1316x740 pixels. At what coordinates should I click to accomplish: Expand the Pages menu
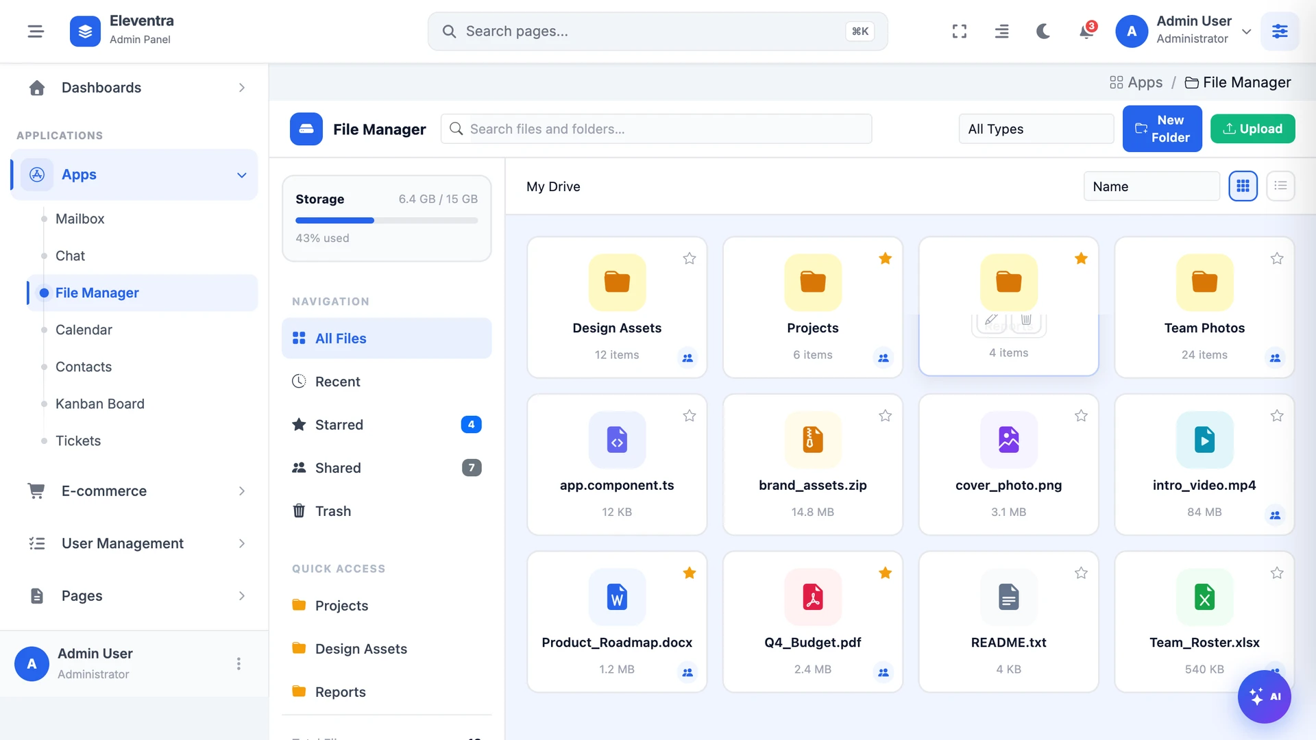click(134, 596)
